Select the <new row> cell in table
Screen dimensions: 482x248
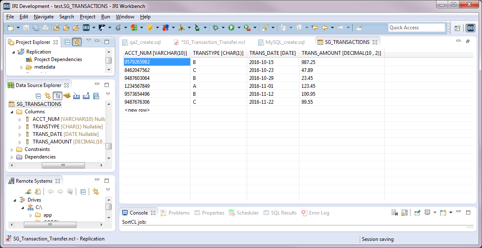click(156, 110)
